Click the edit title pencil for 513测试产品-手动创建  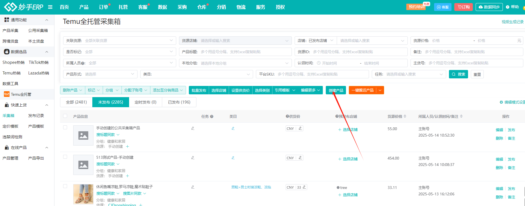(x=193, y=158)
